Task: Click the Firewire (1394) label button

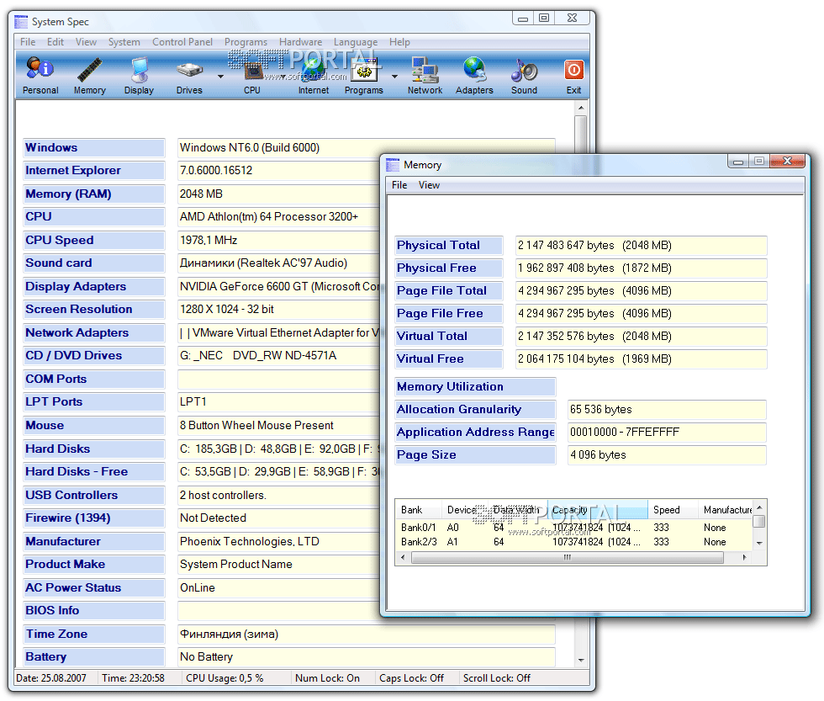Action: point(94,518)
